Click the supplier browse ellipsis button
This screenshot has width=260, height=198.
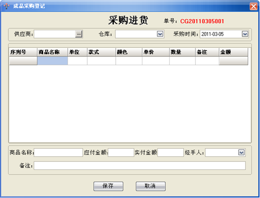click(x=79, y=34)
